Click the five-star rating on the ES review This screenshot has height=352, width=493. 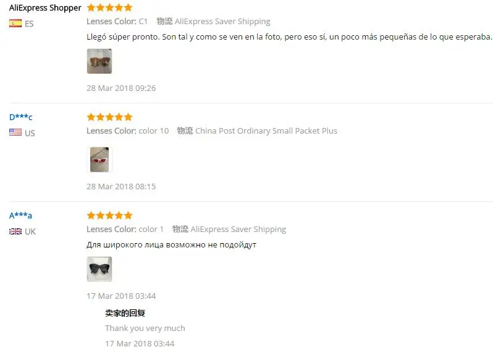[110, 7]
